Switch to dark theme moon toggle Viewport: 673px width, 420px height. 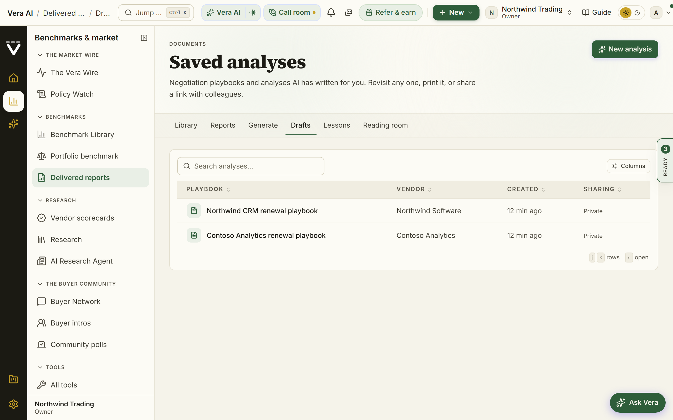pyautogui.click(x=638, y=13)
